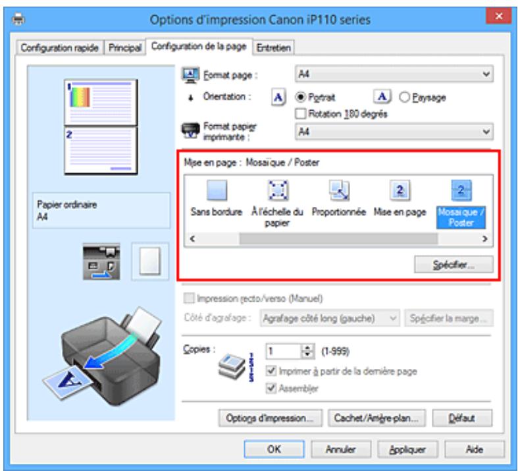
Task: Click the copies stacked pages icon
Action: point(232,366)
